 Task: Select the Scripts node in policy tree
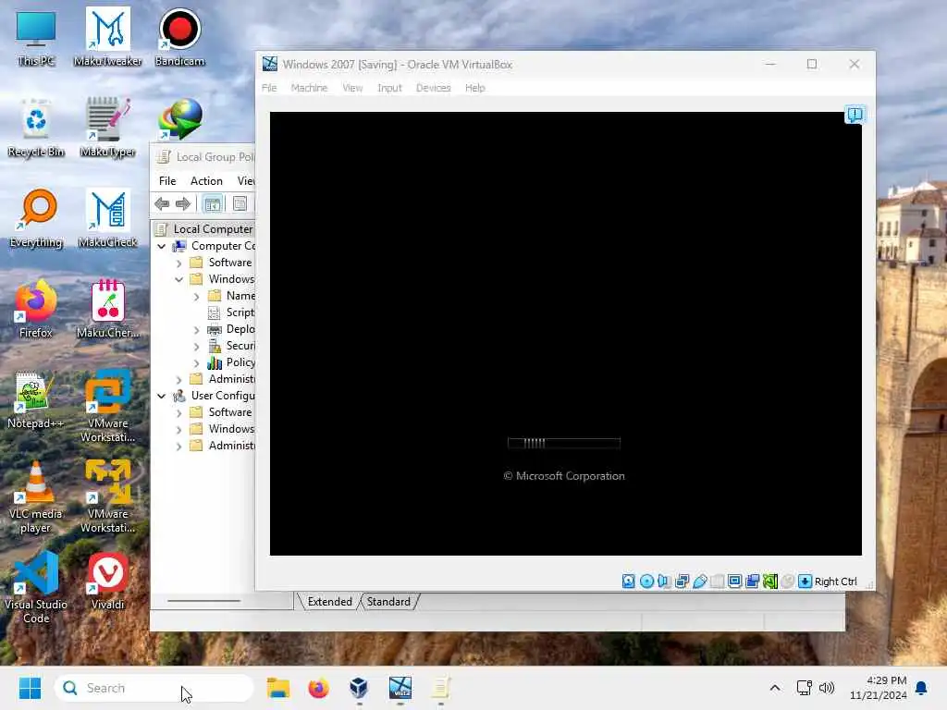pos(232,312)
